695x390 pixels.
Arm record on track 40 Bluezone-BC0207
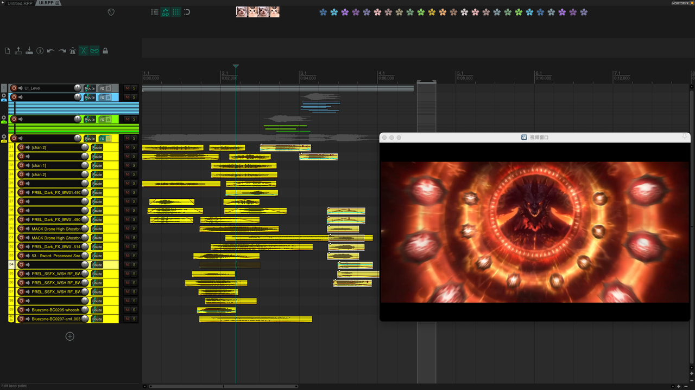(x=21, y=319)
